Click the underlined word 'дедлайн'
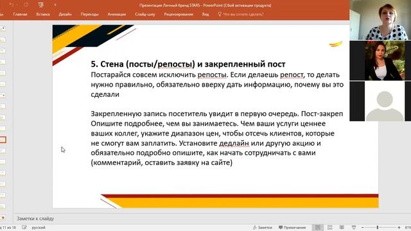This screenshot has height=231, width=411. pyautogui.click(x=234, y=143)
